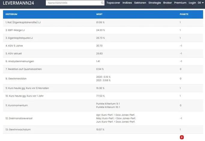Select the 4. KGV 5 Jahre label
This screenshot has width=205, height=141.
point(14,46)
